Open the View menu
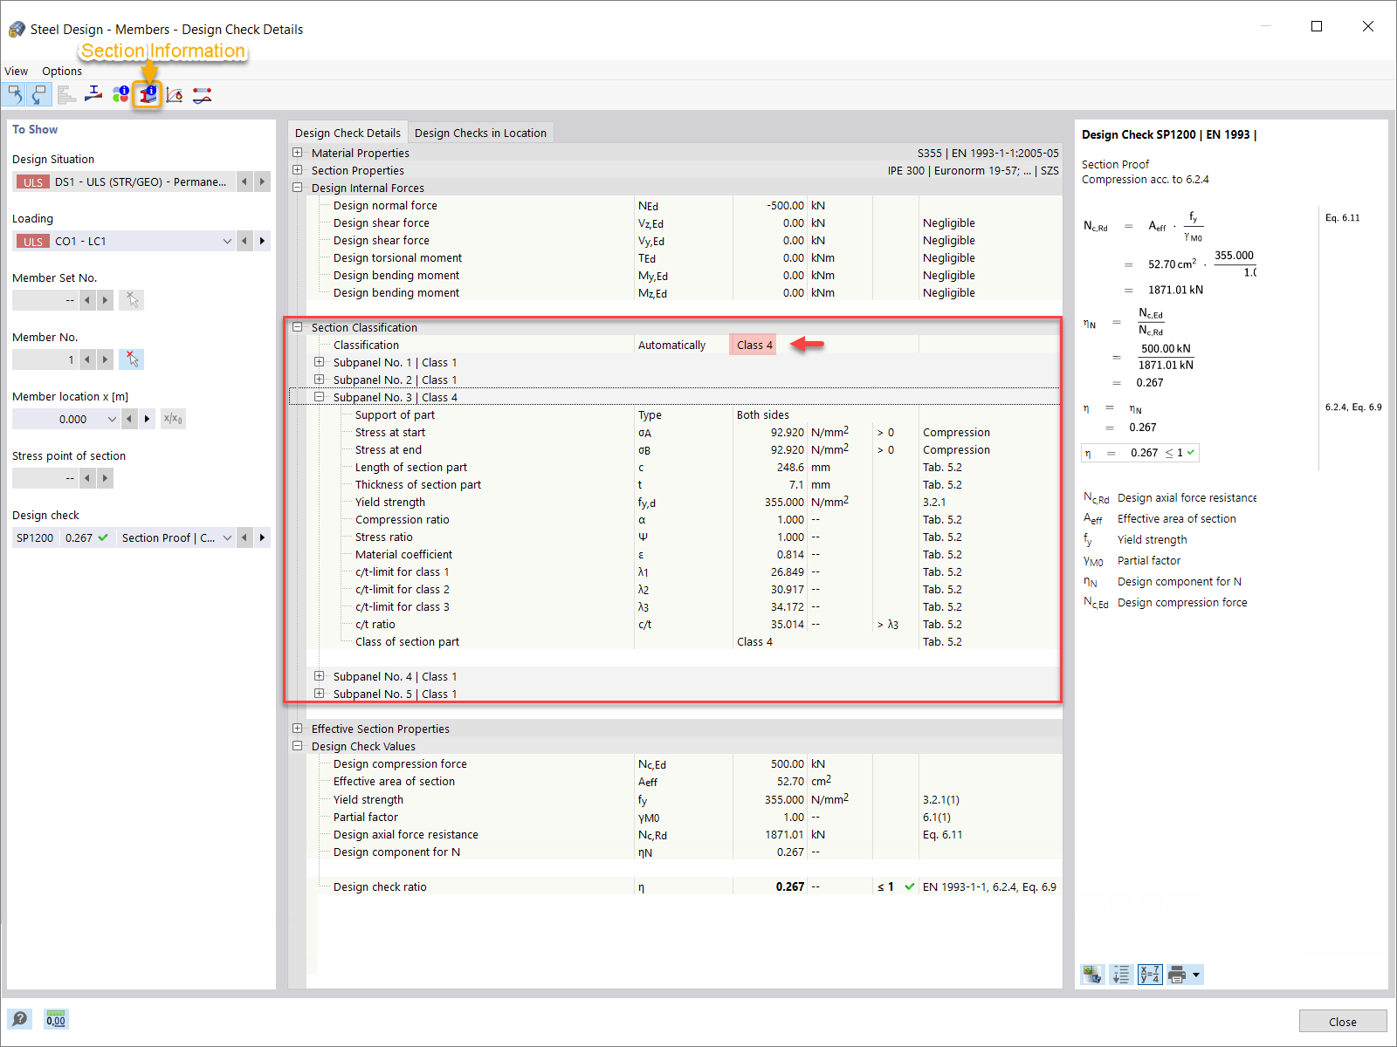Screen dimensions: 1397x1047 (x=16, y=72)
